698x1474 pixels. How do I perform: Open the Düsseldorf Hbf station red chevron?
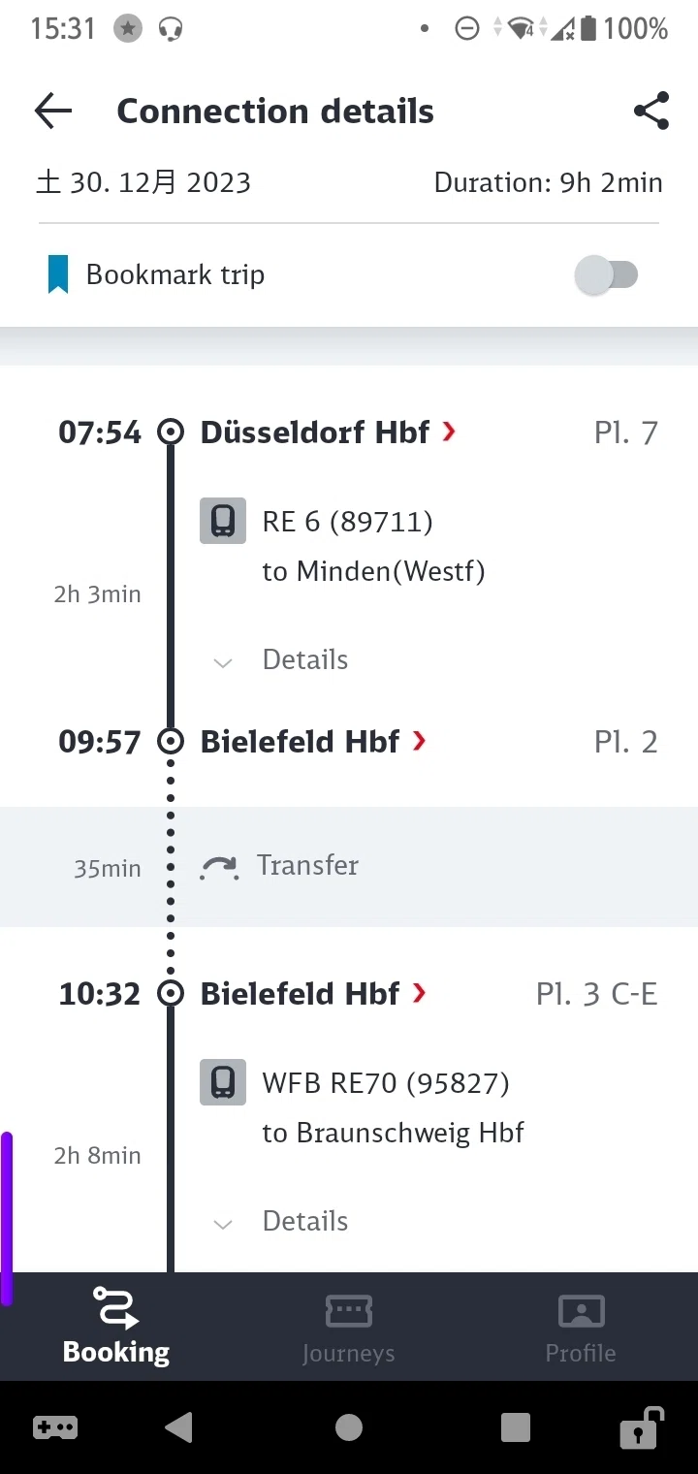pos(449,432)
